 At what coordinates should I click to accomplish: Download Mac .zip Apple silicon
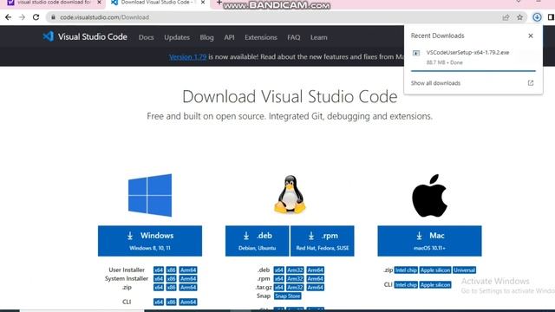click(435, 270)
